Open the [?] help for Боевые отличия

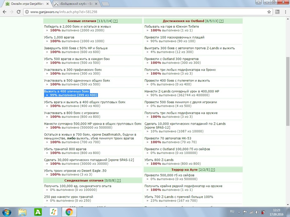click(x=115, y=21)
